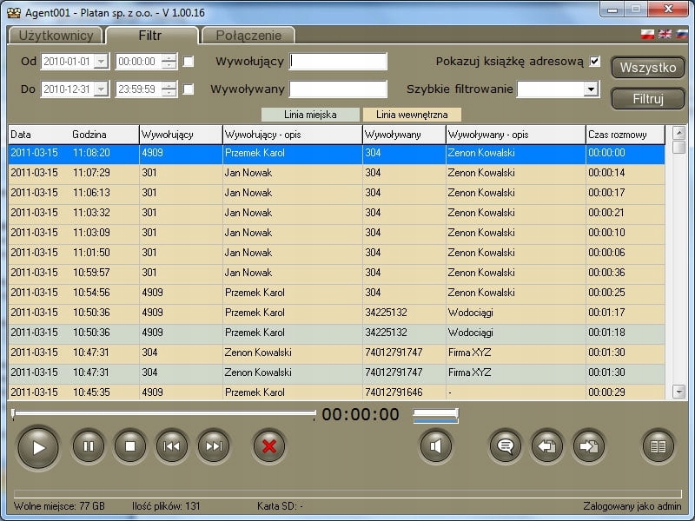Image resolution: width=695 pixels, height=521 pixels.
Task: Click the Od time 00:00:00 spinner
Action: [169, 62]
